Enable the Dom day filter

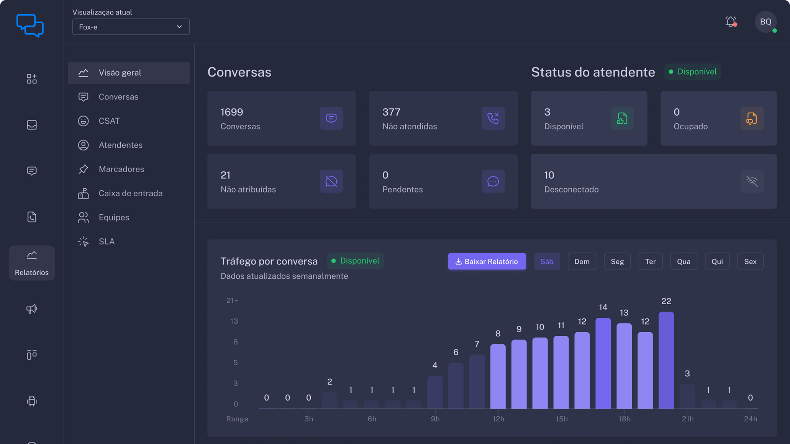pos(582,261)
